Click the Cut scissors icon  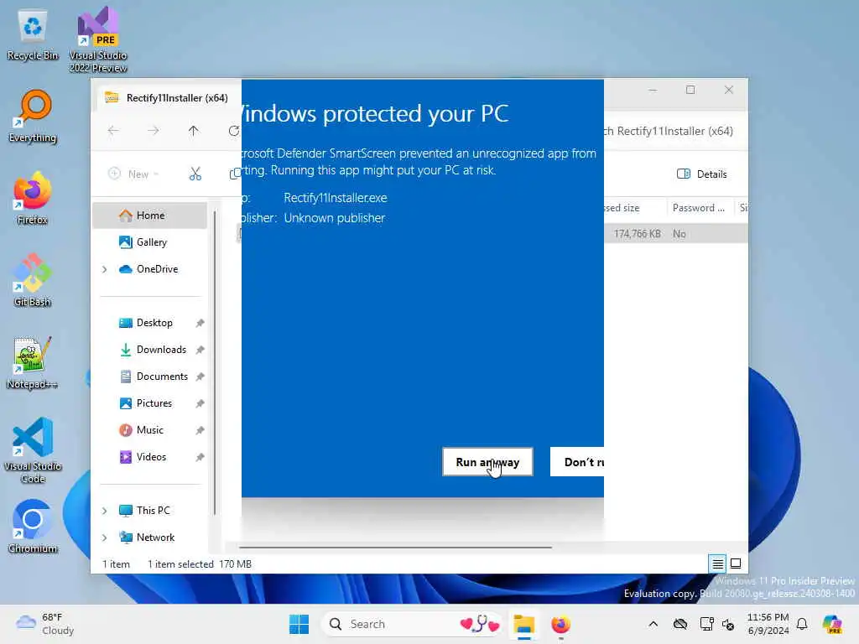[x=195, y=174]
